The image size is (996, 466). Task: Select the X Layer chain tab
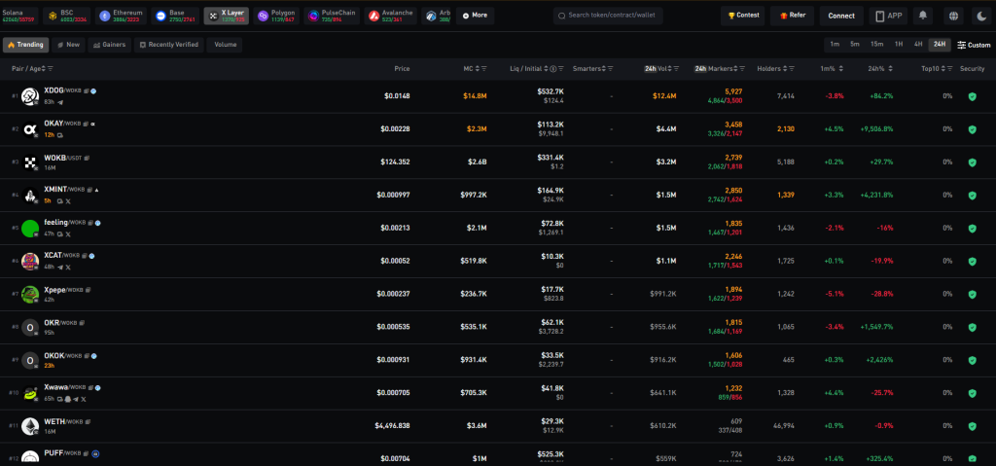[x=226, y=16]
